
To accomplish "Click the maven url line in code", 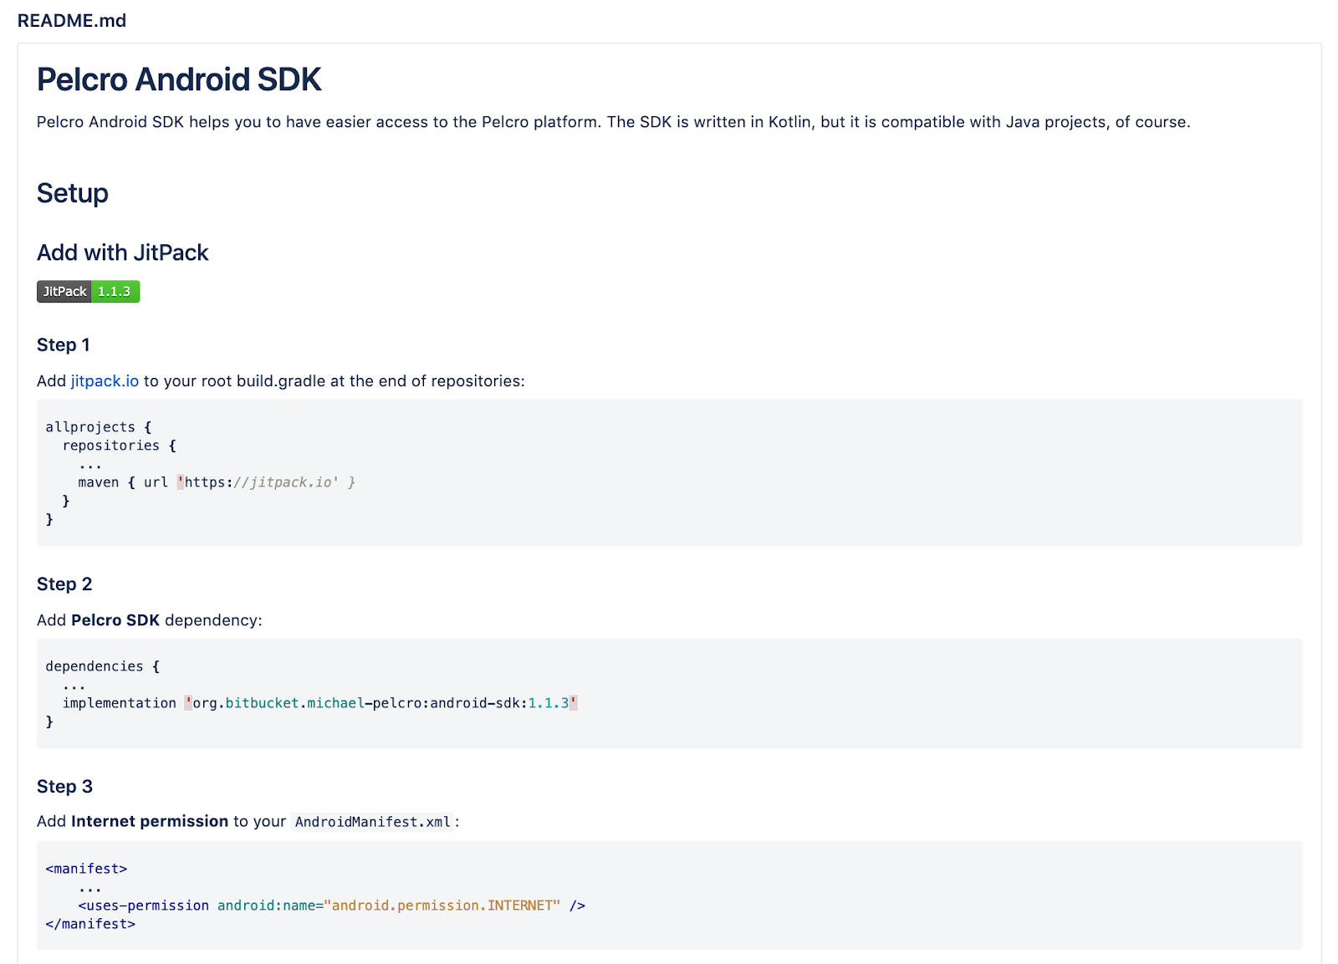I will [217, 482].
